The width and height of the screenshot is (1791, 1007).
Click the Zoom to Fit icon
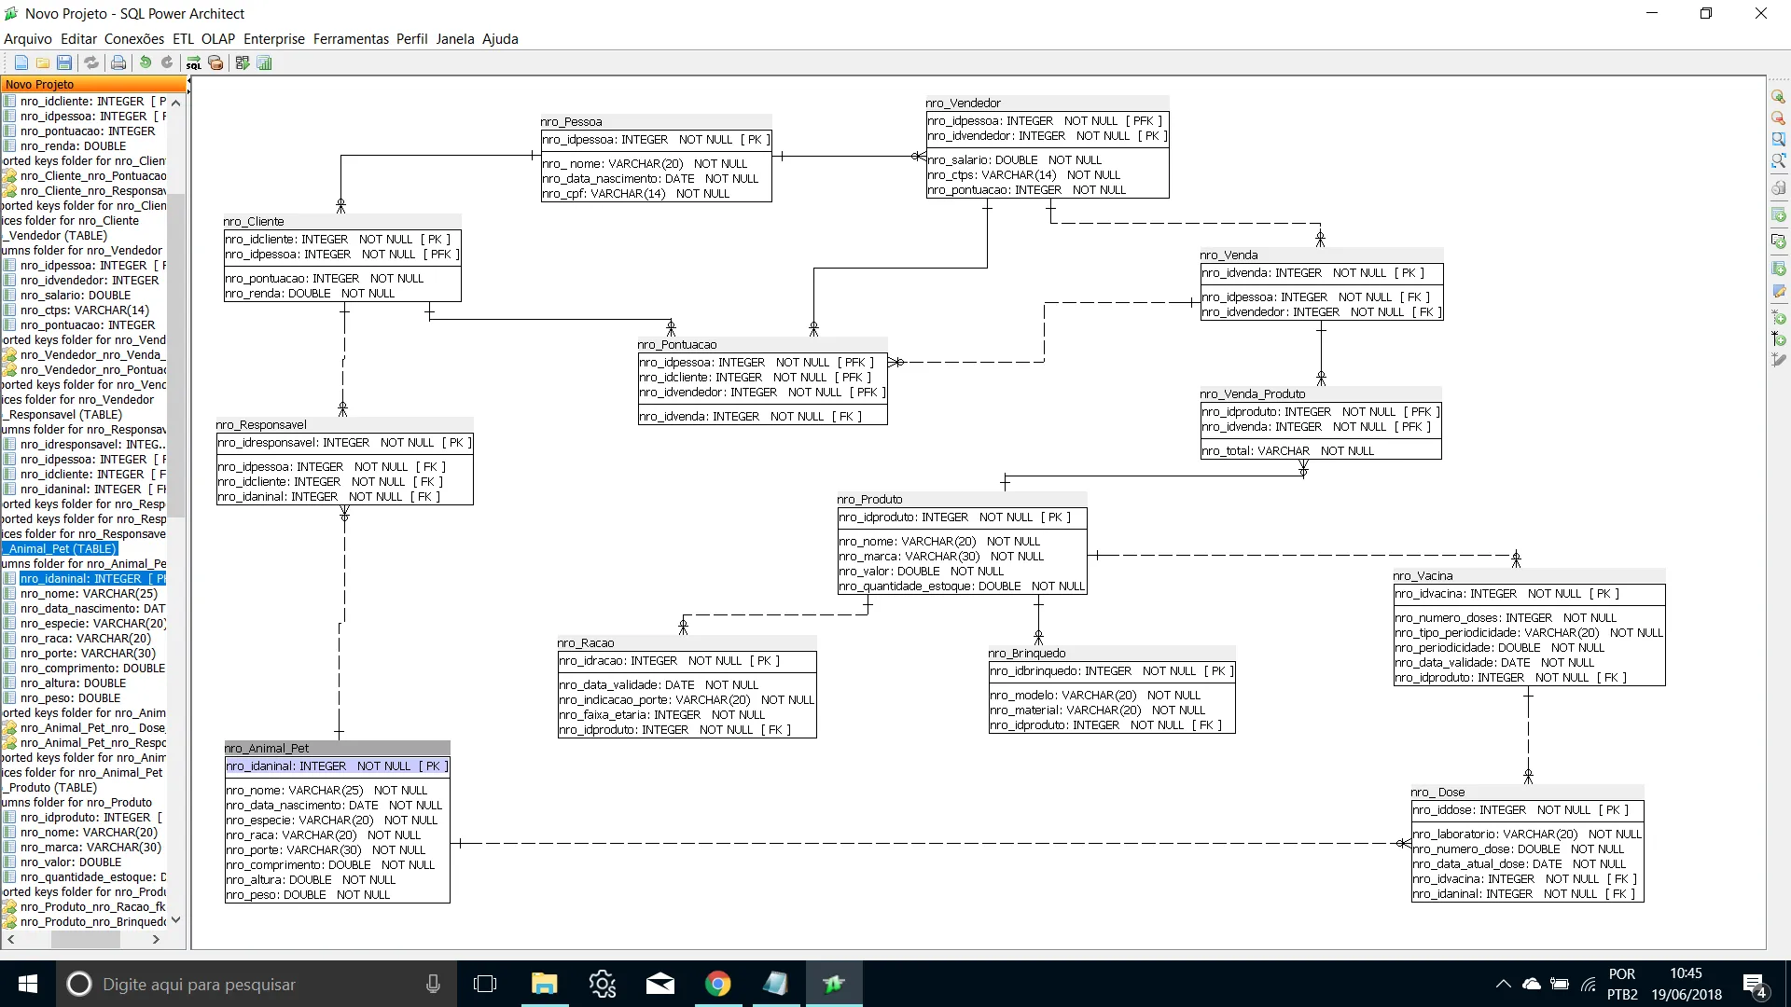point(1779,160)
